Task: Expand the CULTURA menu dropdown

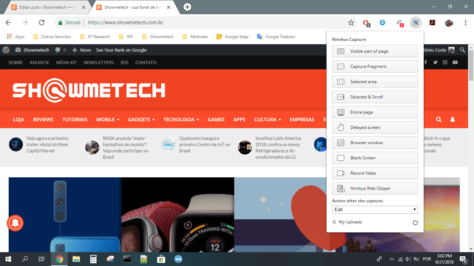Action: tap(268, 119)
